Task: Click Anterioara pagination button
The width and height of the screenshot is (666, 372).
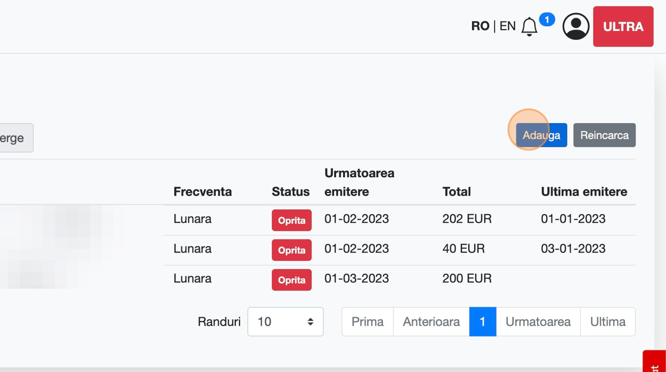Action: [431, 321]
